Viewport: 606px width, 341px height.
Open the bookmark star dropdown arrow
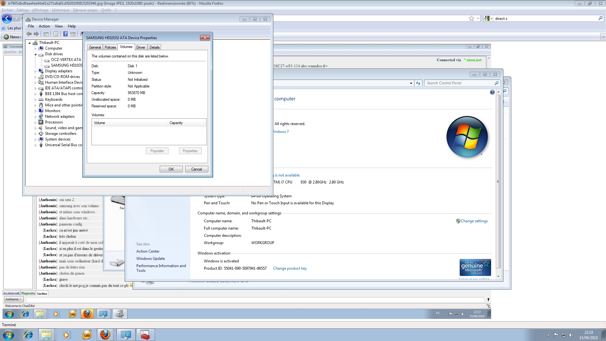pos(478,18)
